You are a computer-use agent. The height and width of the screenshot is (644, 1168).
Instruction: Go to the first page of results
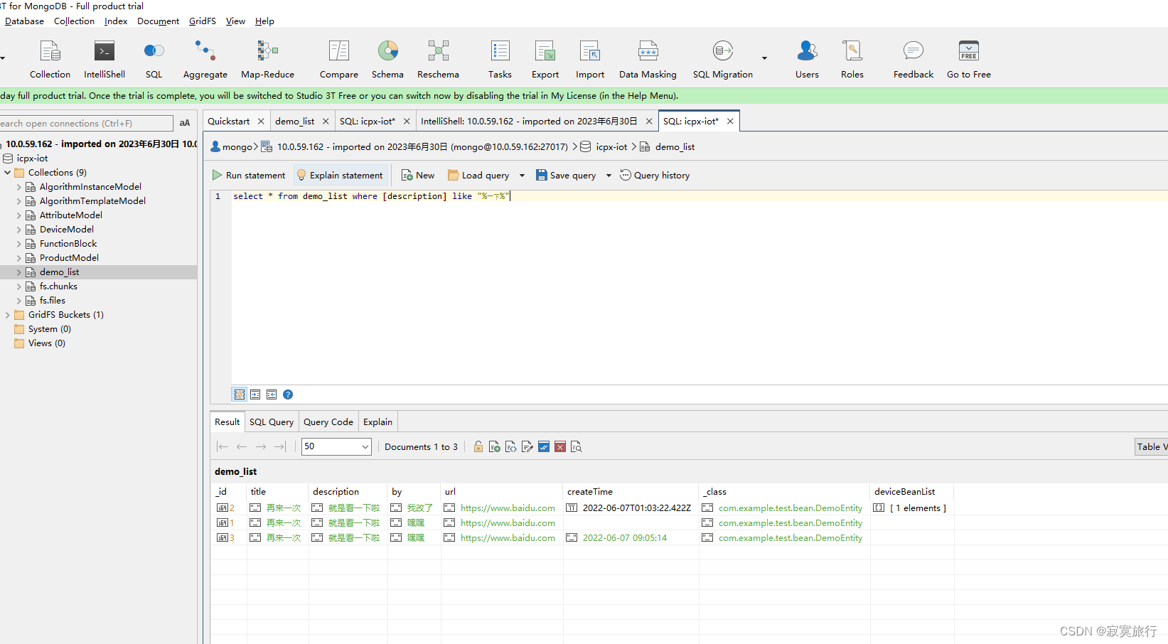[223, 446]
